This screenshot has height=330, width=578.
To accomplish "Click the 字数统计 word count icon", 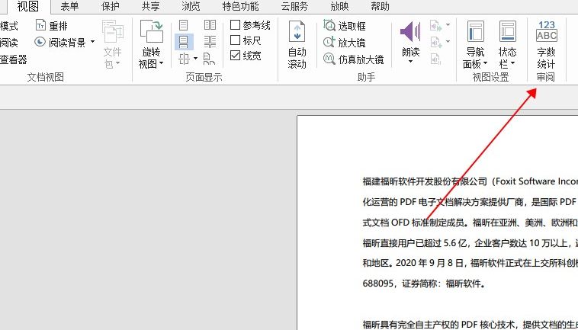I will (546, 31).
